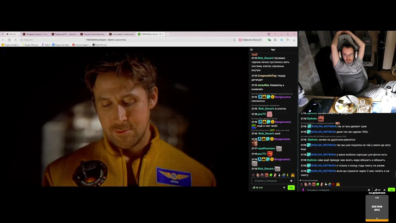This screenshot has width=396, height=223.
Task: Go back with the browser back arrow
Action: (3, 40)
